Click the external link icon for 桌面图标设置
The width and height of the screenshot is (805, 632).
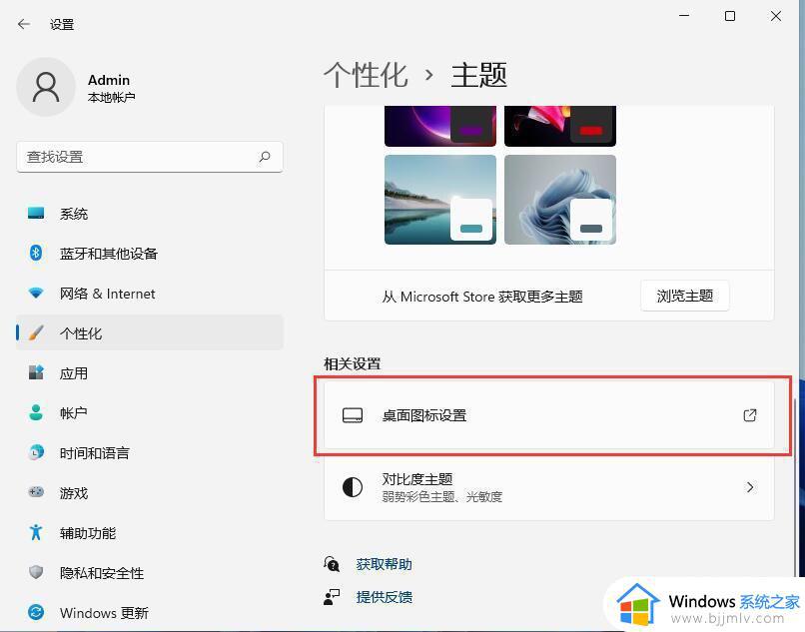coord(750,414)
